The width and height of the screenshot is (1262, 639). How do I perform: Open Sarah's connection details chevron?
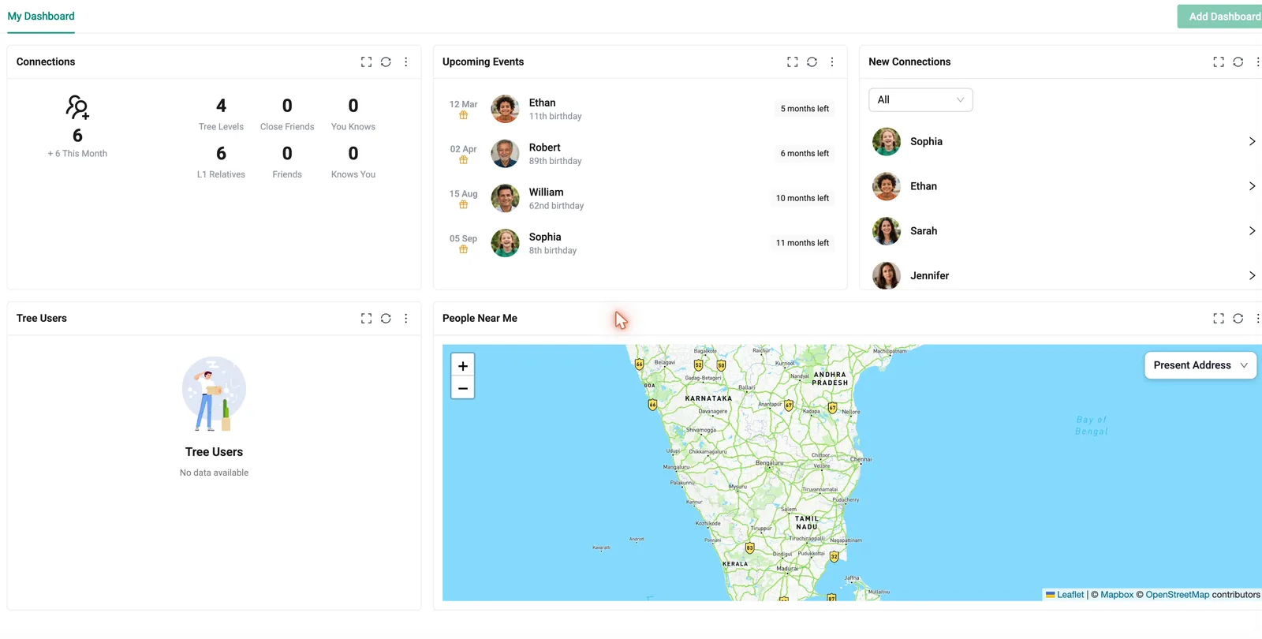click(x=1252, y=231)
